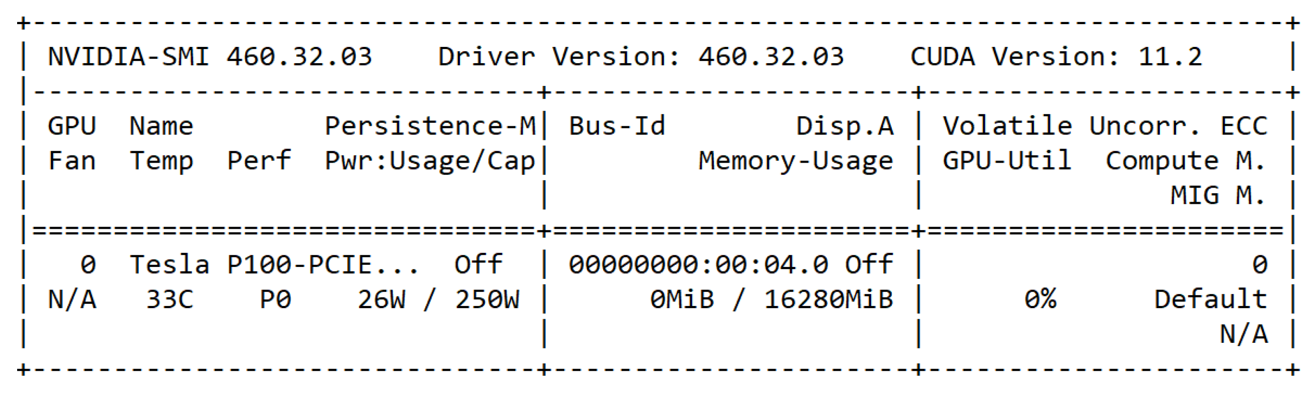Viewport: 1311px width, 395px height.
Task: Click the P0 performance state value
Action: (275, 299)
